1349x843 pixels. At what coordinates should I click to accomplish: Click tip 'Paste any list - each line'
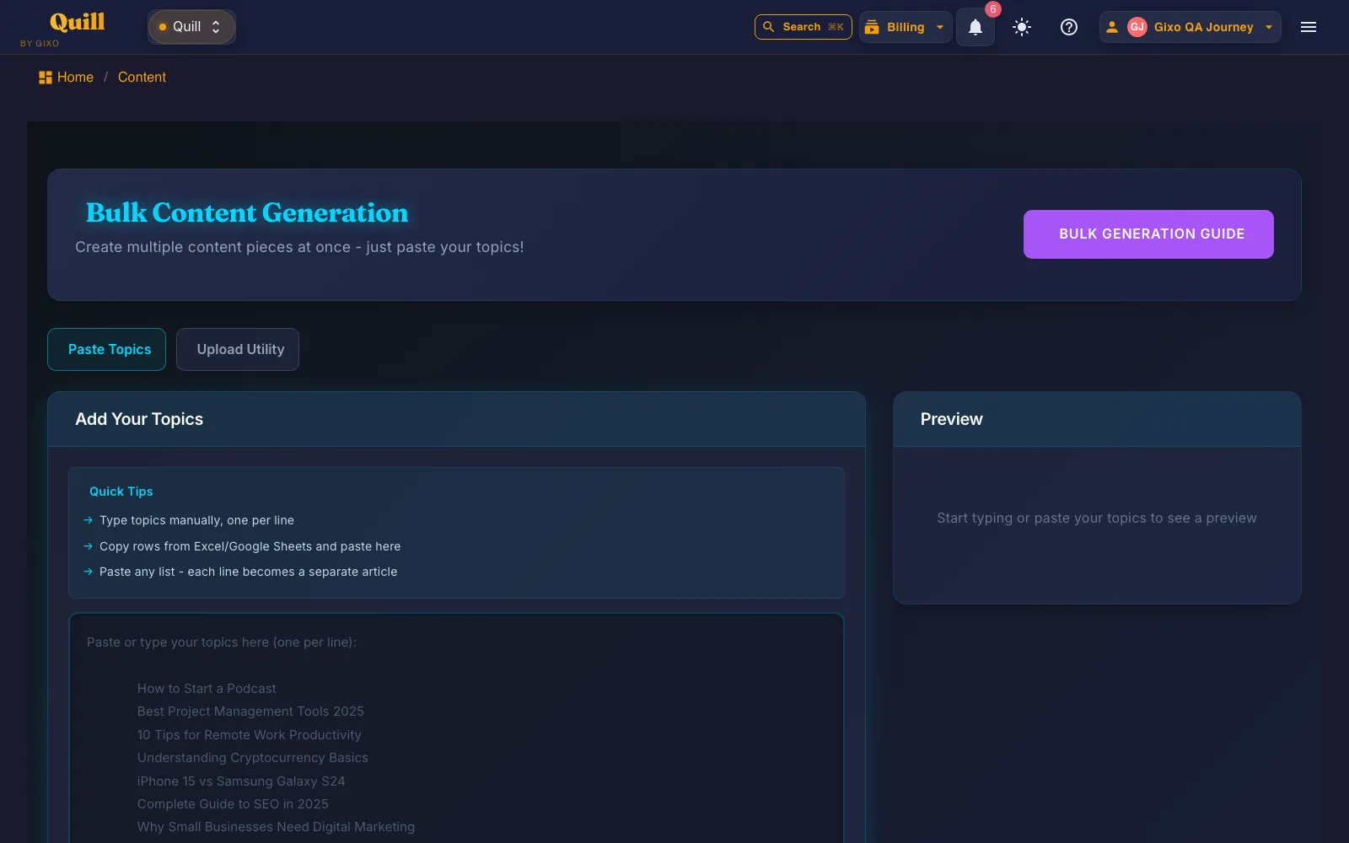(x=248, y=572)
